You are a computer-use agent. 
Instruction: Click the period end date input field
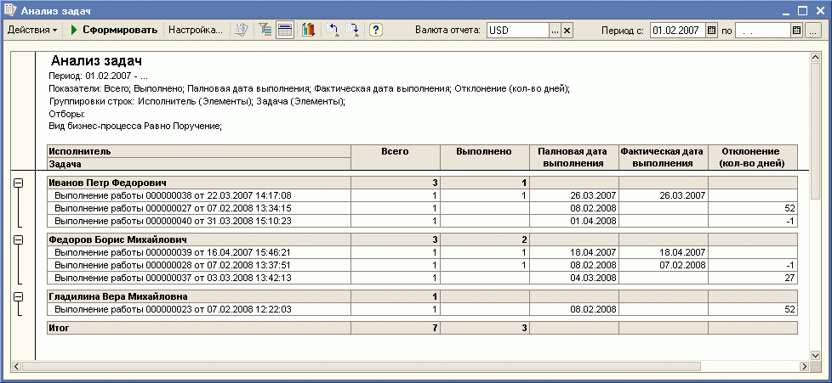click(x=762, y=30)
